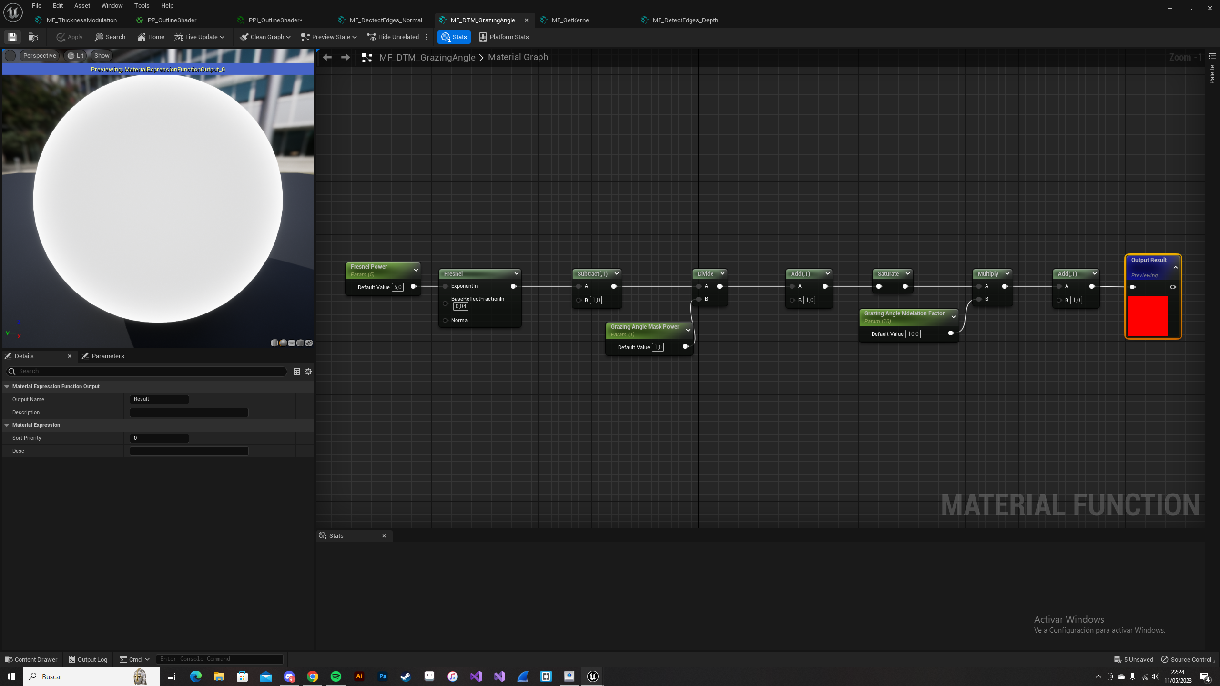Open the Live Update dropdown

coord(199,37)
